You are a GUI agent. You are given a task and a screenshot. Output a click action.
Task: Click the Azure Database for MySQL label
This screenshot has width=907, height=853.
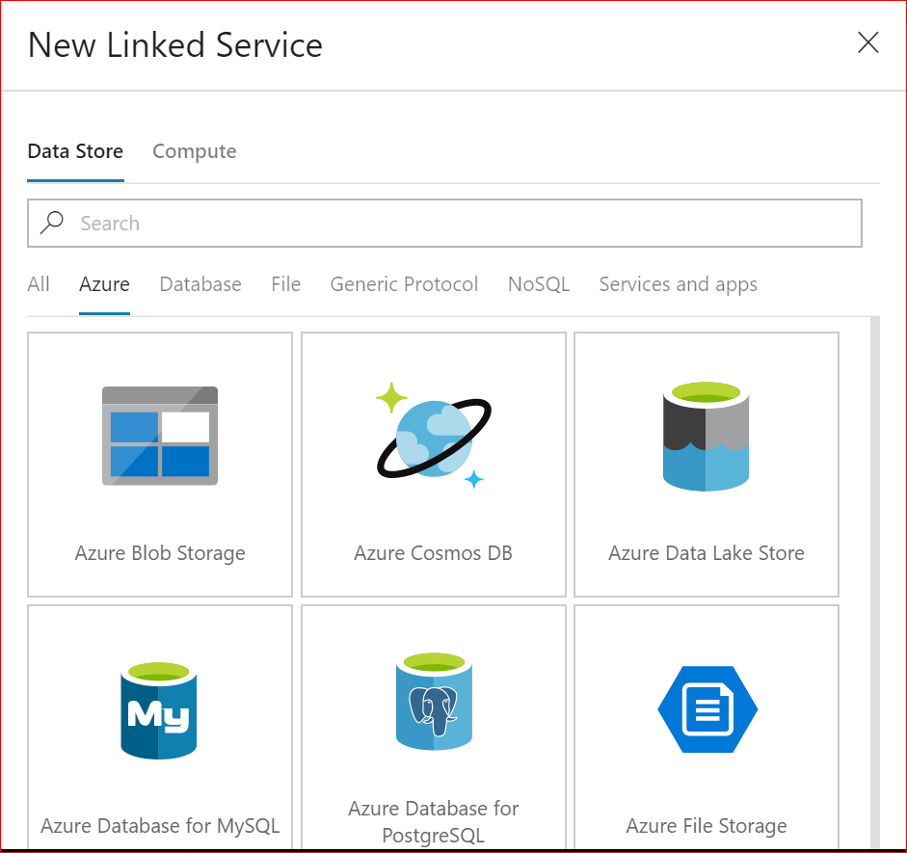click(160, 826)
